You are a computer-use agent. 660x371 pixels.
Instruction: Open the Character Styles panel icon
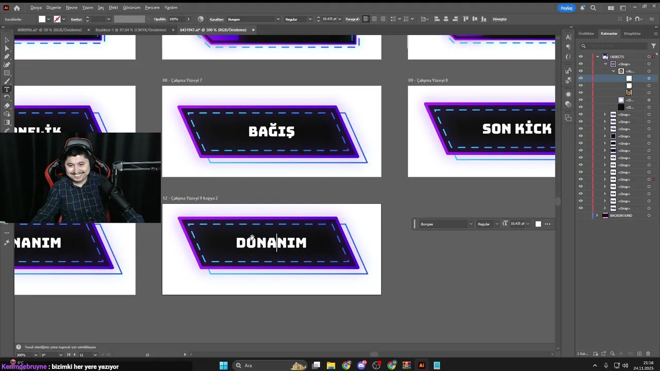point(568,71)
